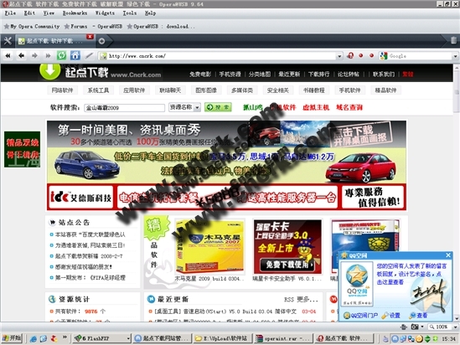Click the red Opera icon beside address bar
This screenshot has width=460, height=345.
click(350, 55)
